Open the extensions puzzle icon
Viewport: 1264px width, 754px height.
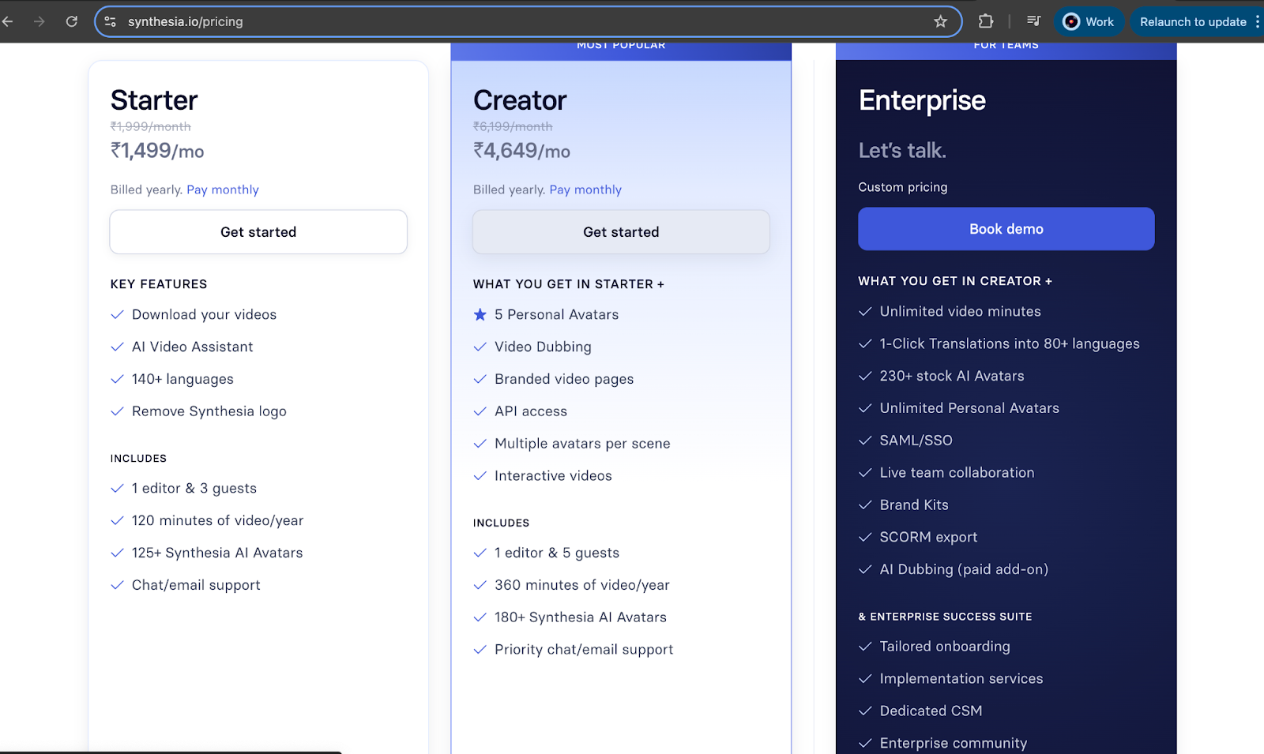986,21
